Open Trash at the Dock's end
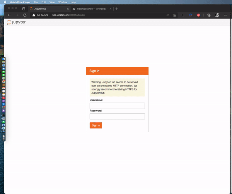 point(3,139)
